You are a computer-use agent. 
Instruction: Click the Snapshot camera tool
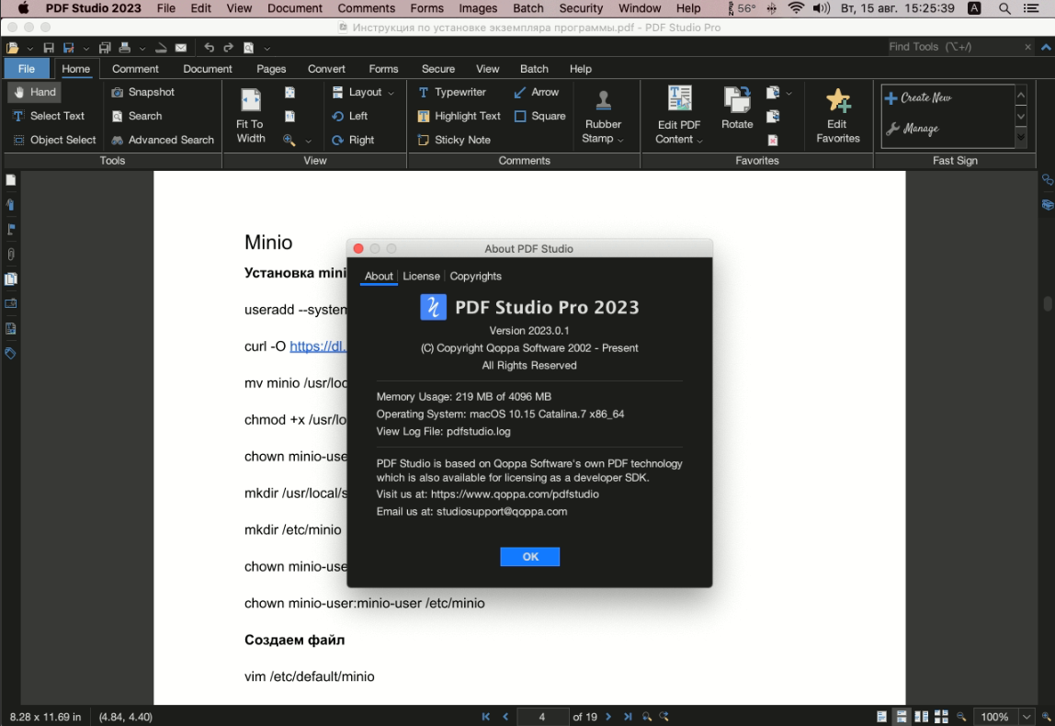142,92
